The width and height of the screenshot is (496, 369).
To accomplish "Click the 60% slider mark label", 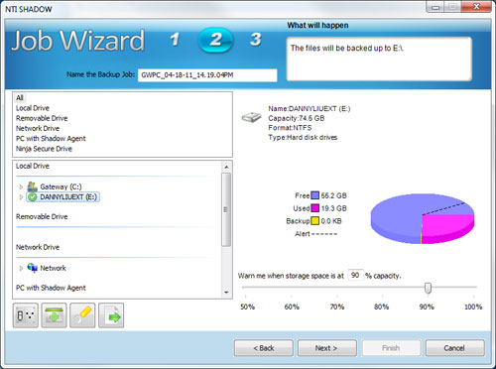I will pyautogui.click(x=292, y=307).
